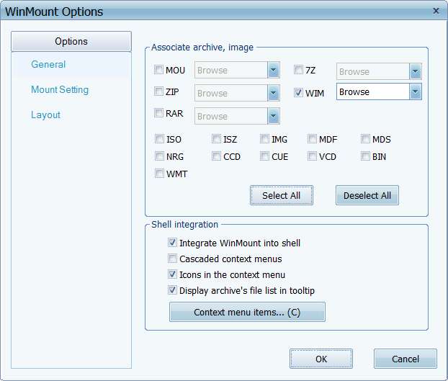
Task: Toggle Integrate WinMount into shell
Action: [172, 243]
